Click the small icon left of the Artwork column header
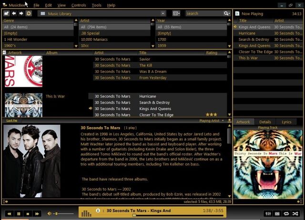Viewport: 305px width, 220px height. [x=4, y=52]
